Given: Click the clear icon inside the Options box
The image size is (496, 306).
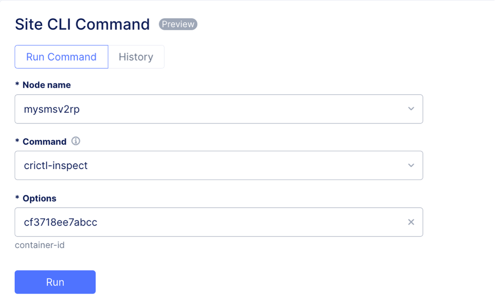Looking at the screenshot, I should click(412, 222).
